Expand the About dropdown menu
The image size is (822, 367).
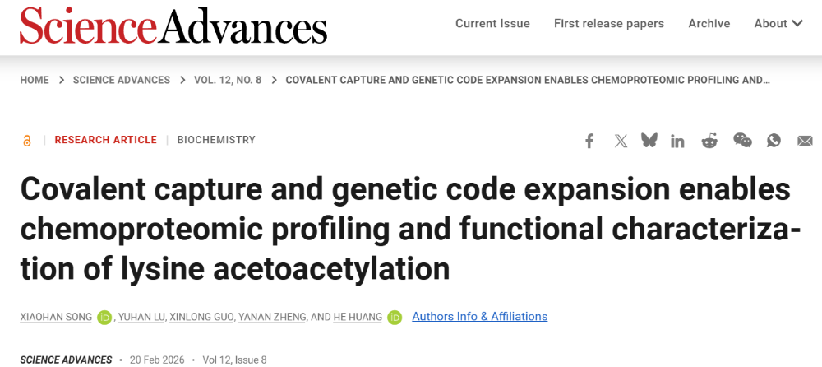click(778, 23)
